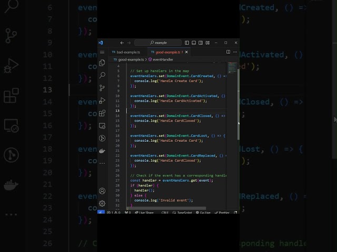Open the Accounts menu
337x252 pixels.
click(102, 191)
